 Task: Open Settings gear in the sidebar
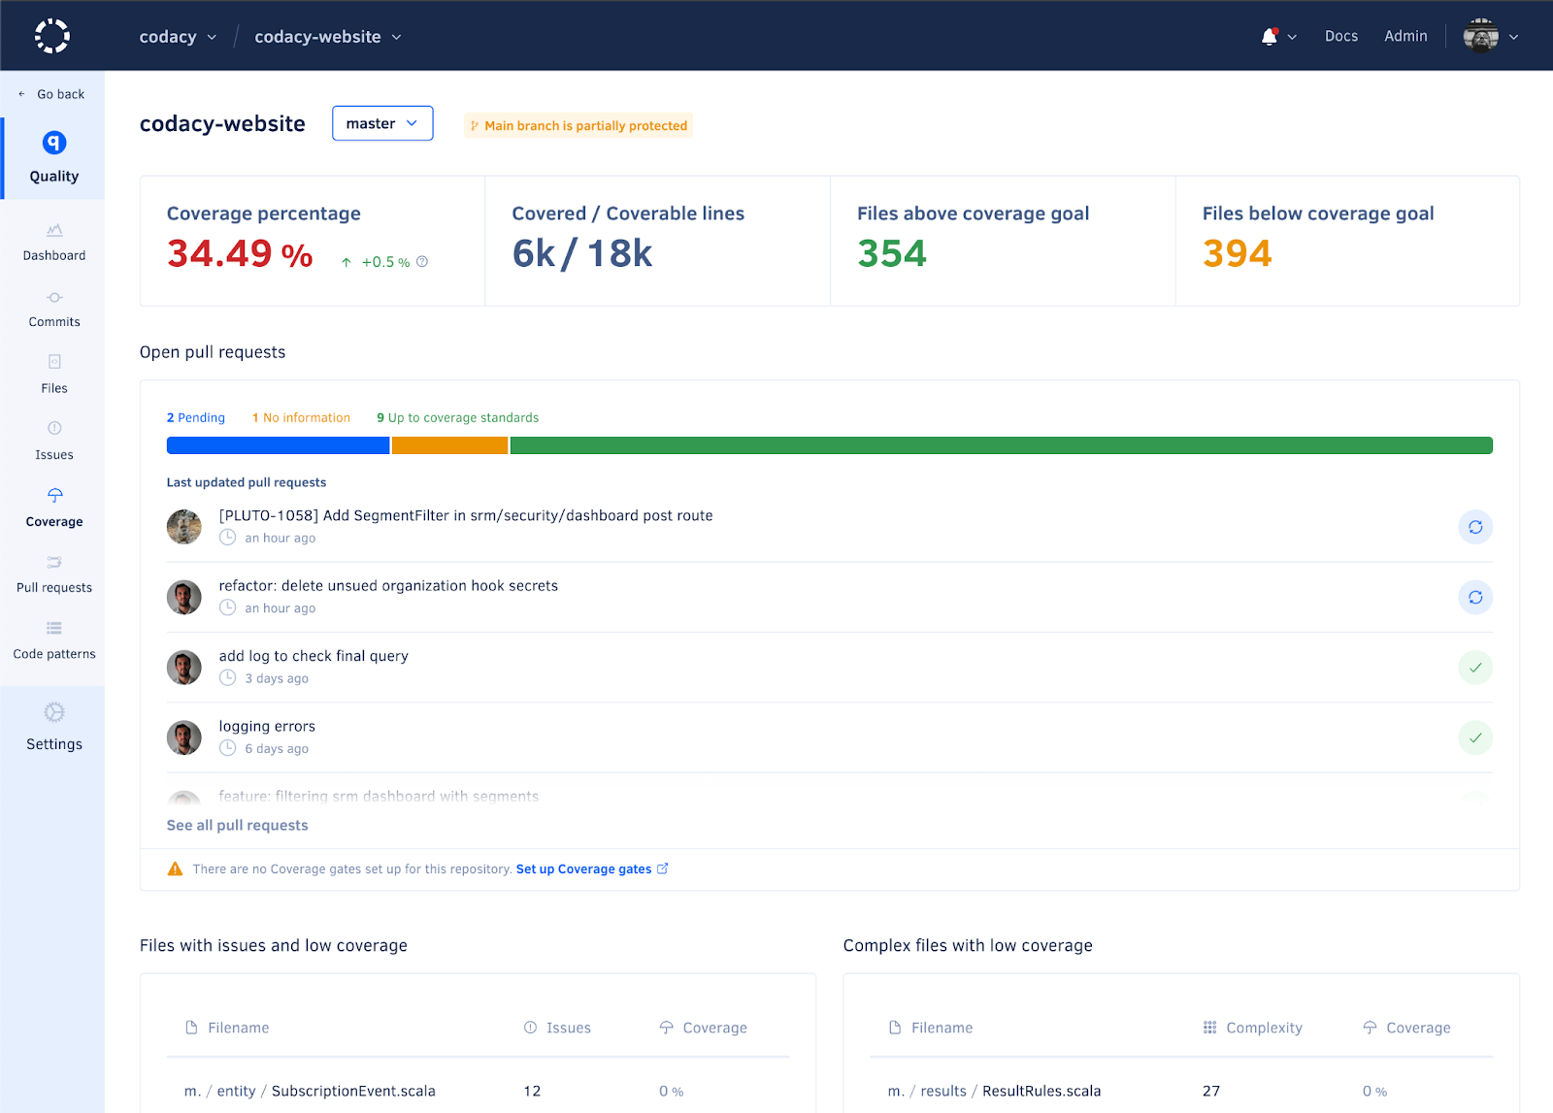[x=54, y=713]
